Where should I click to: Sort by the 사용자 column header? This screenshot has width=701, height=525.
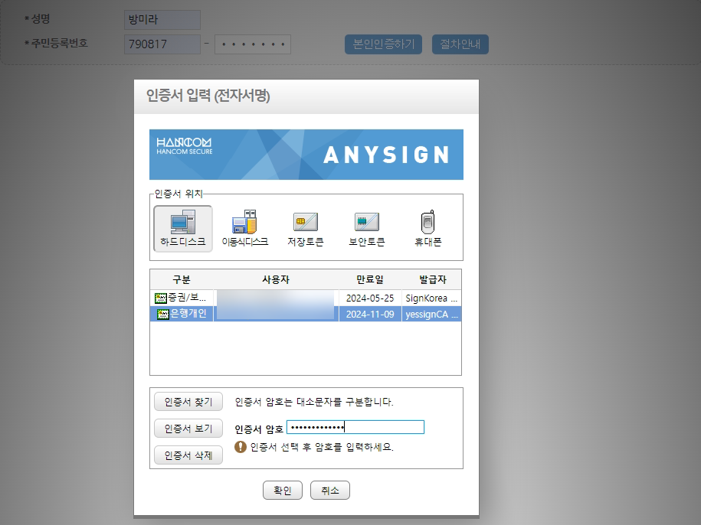276,279
